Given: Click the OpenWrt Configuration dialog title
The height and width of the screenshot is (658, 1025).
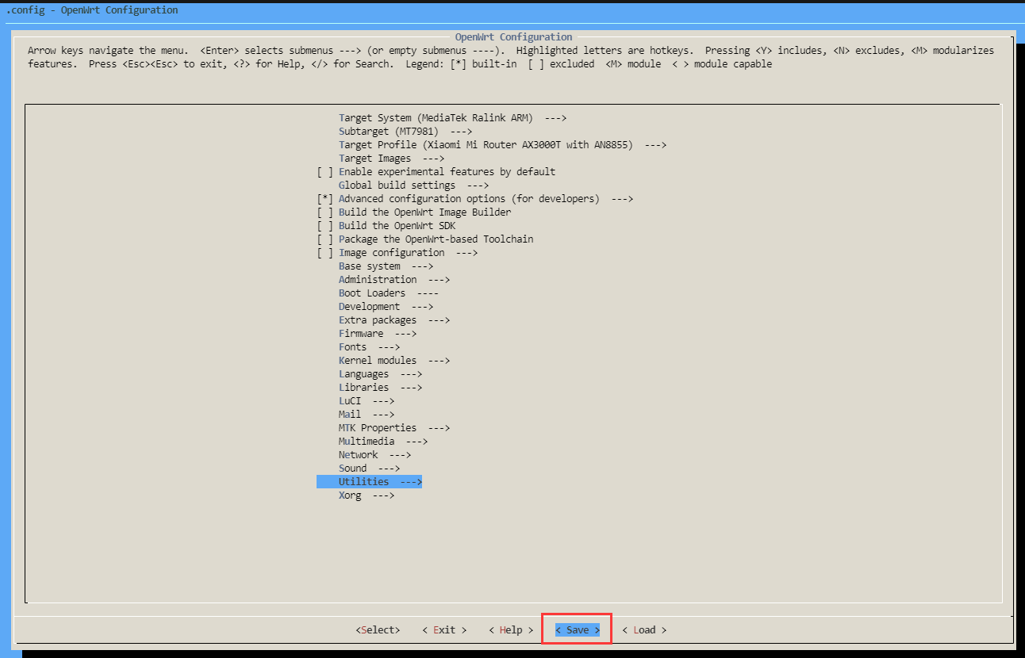Looking at the screenshot, I should click(513, 37).
